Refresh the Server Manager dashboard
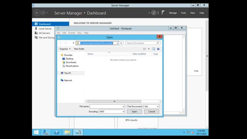Screen dimensions: 247x139 point(154,13)
